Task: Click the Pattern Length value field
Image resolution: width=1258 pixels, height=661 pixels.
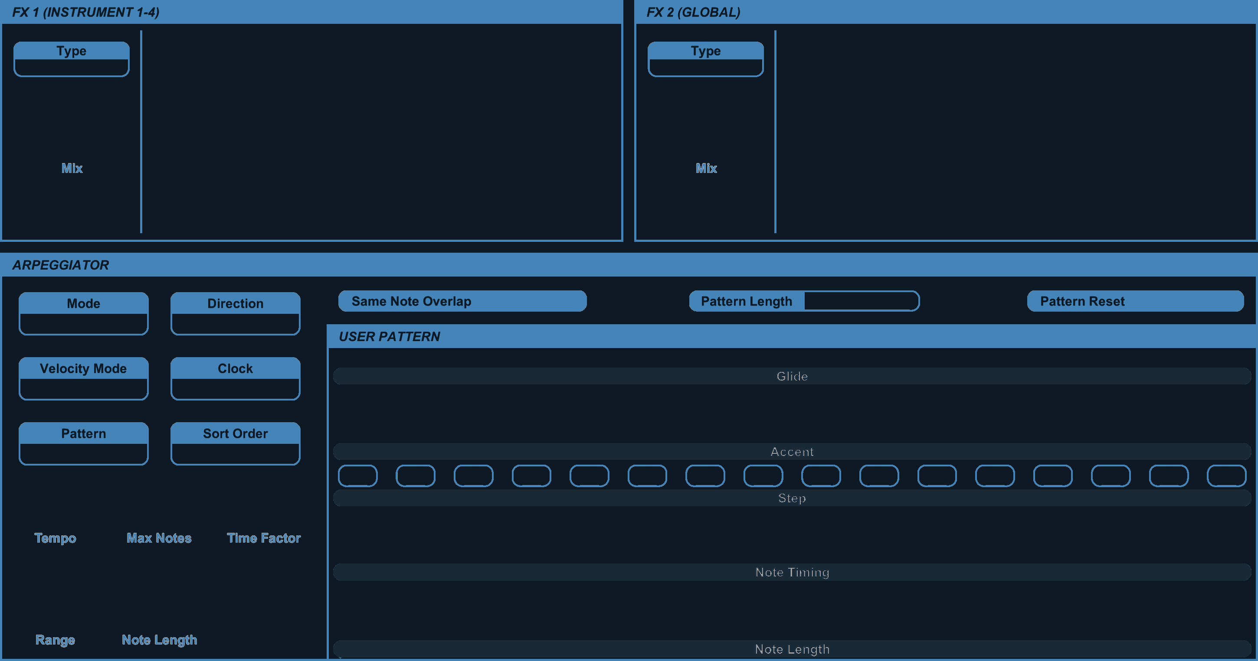Action: click(x=861, y=301)
